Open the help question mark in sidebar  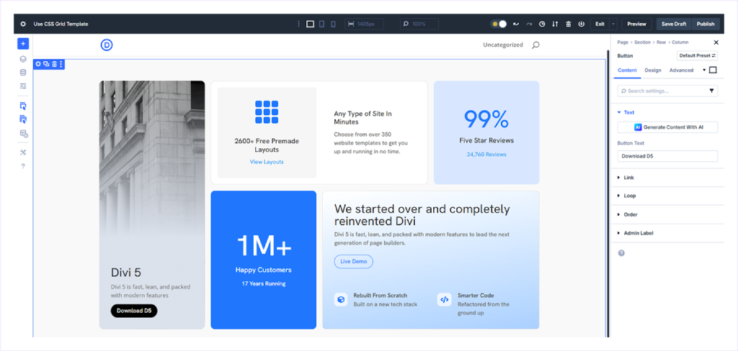[x=23, y=166]
